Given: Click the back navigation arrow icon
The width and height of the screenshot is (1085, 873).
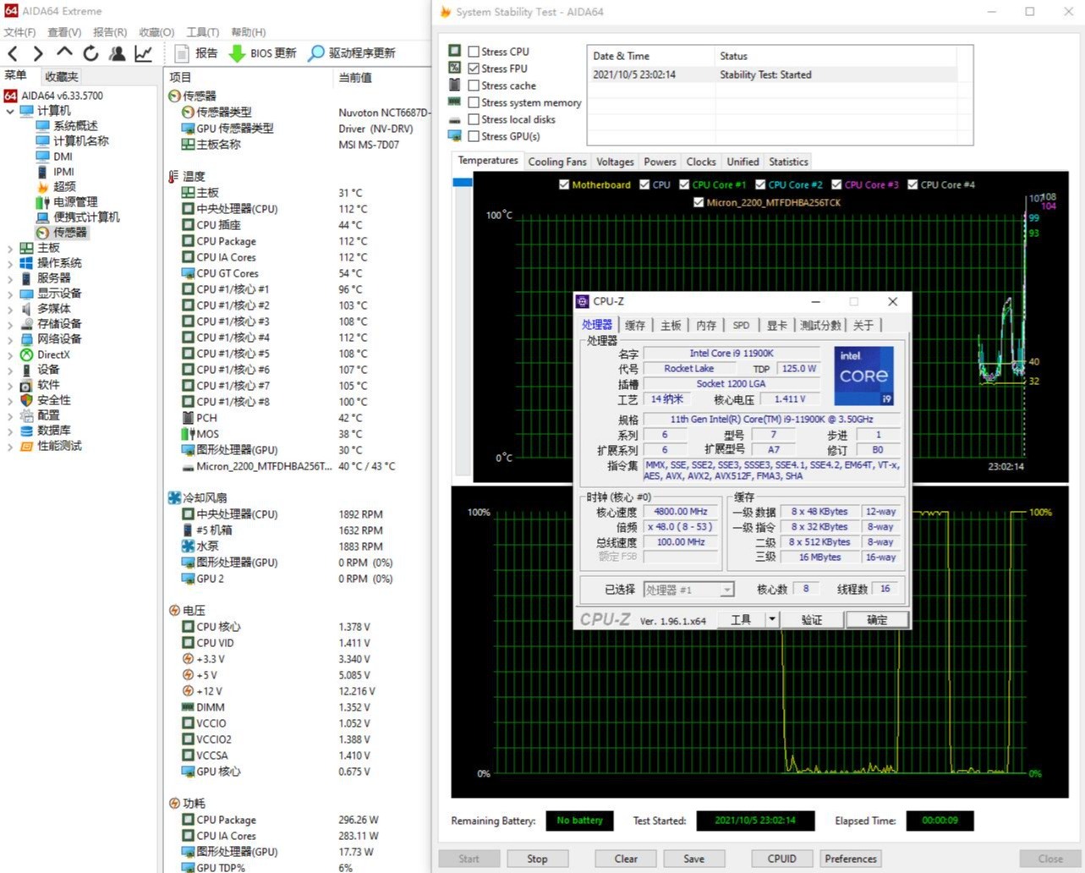Looking at the screenshot, I should (x=13, y=53).
